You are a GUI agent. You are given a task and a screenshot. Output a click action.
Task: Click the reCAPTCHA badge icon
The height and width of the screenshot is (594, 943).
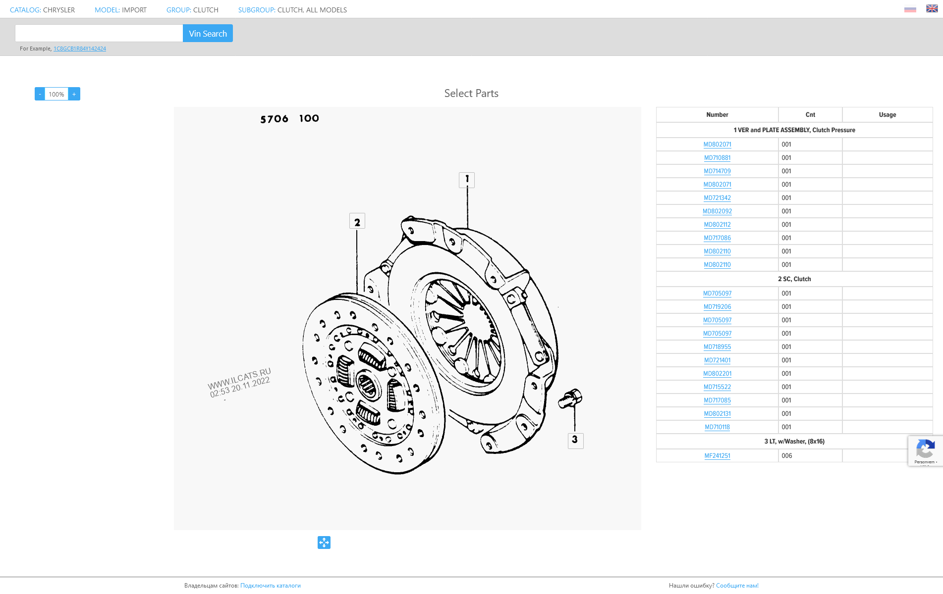coord(925,450)
